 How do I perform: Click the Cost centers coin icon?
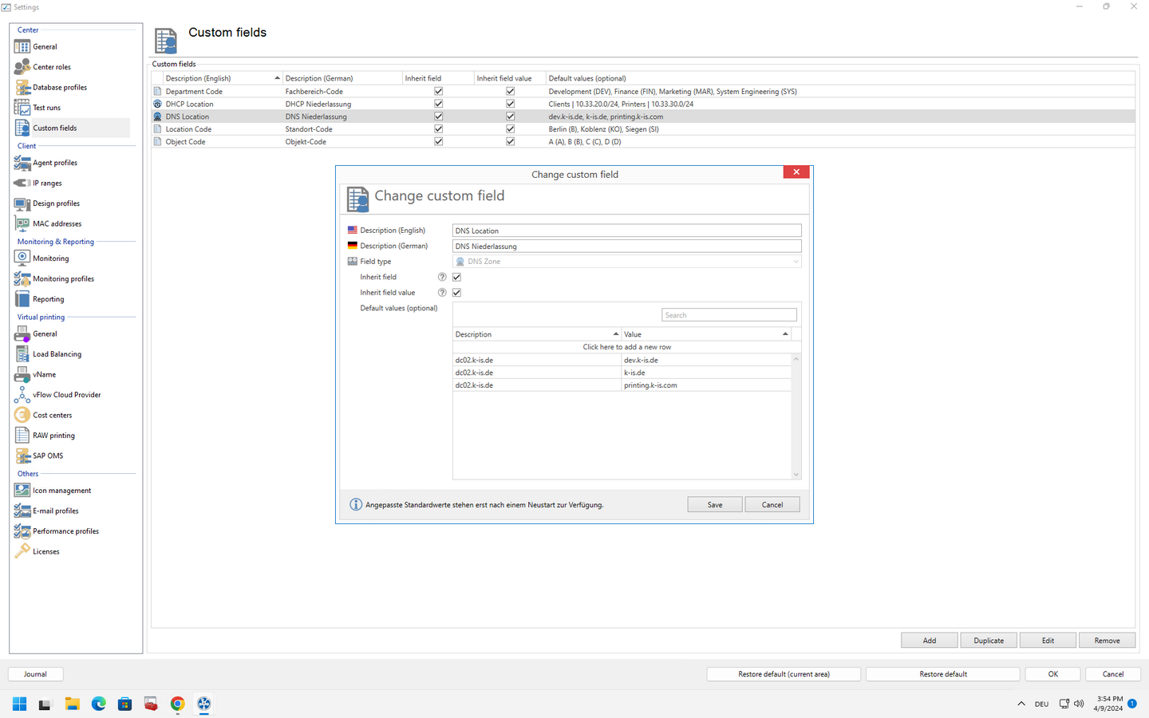(x=22, y=415)
